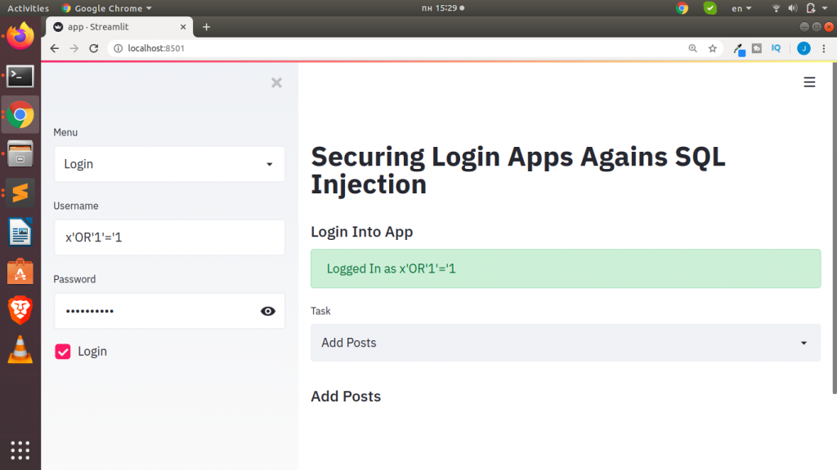
Task: Open the eyedropper color picker extension
Action: [x=738, y=48]
